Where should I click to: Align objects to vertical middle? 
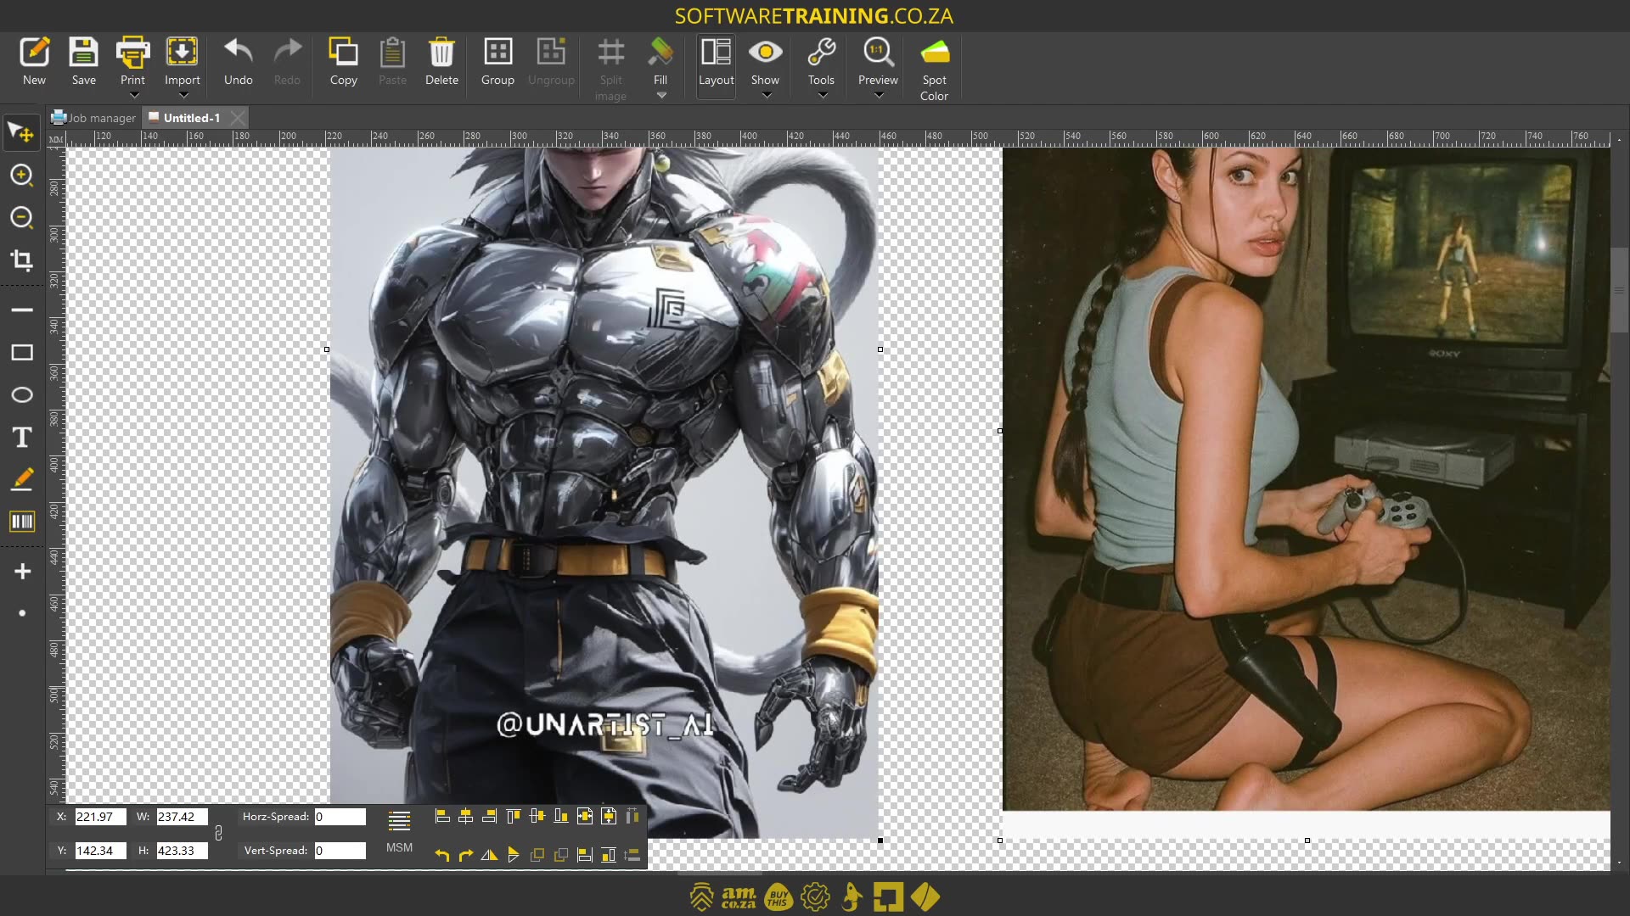pyautogui.click(x=537, y=816)
